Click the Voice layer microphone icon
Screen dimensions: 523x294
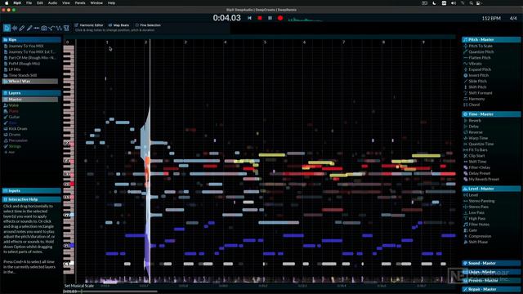pos(6,105)
